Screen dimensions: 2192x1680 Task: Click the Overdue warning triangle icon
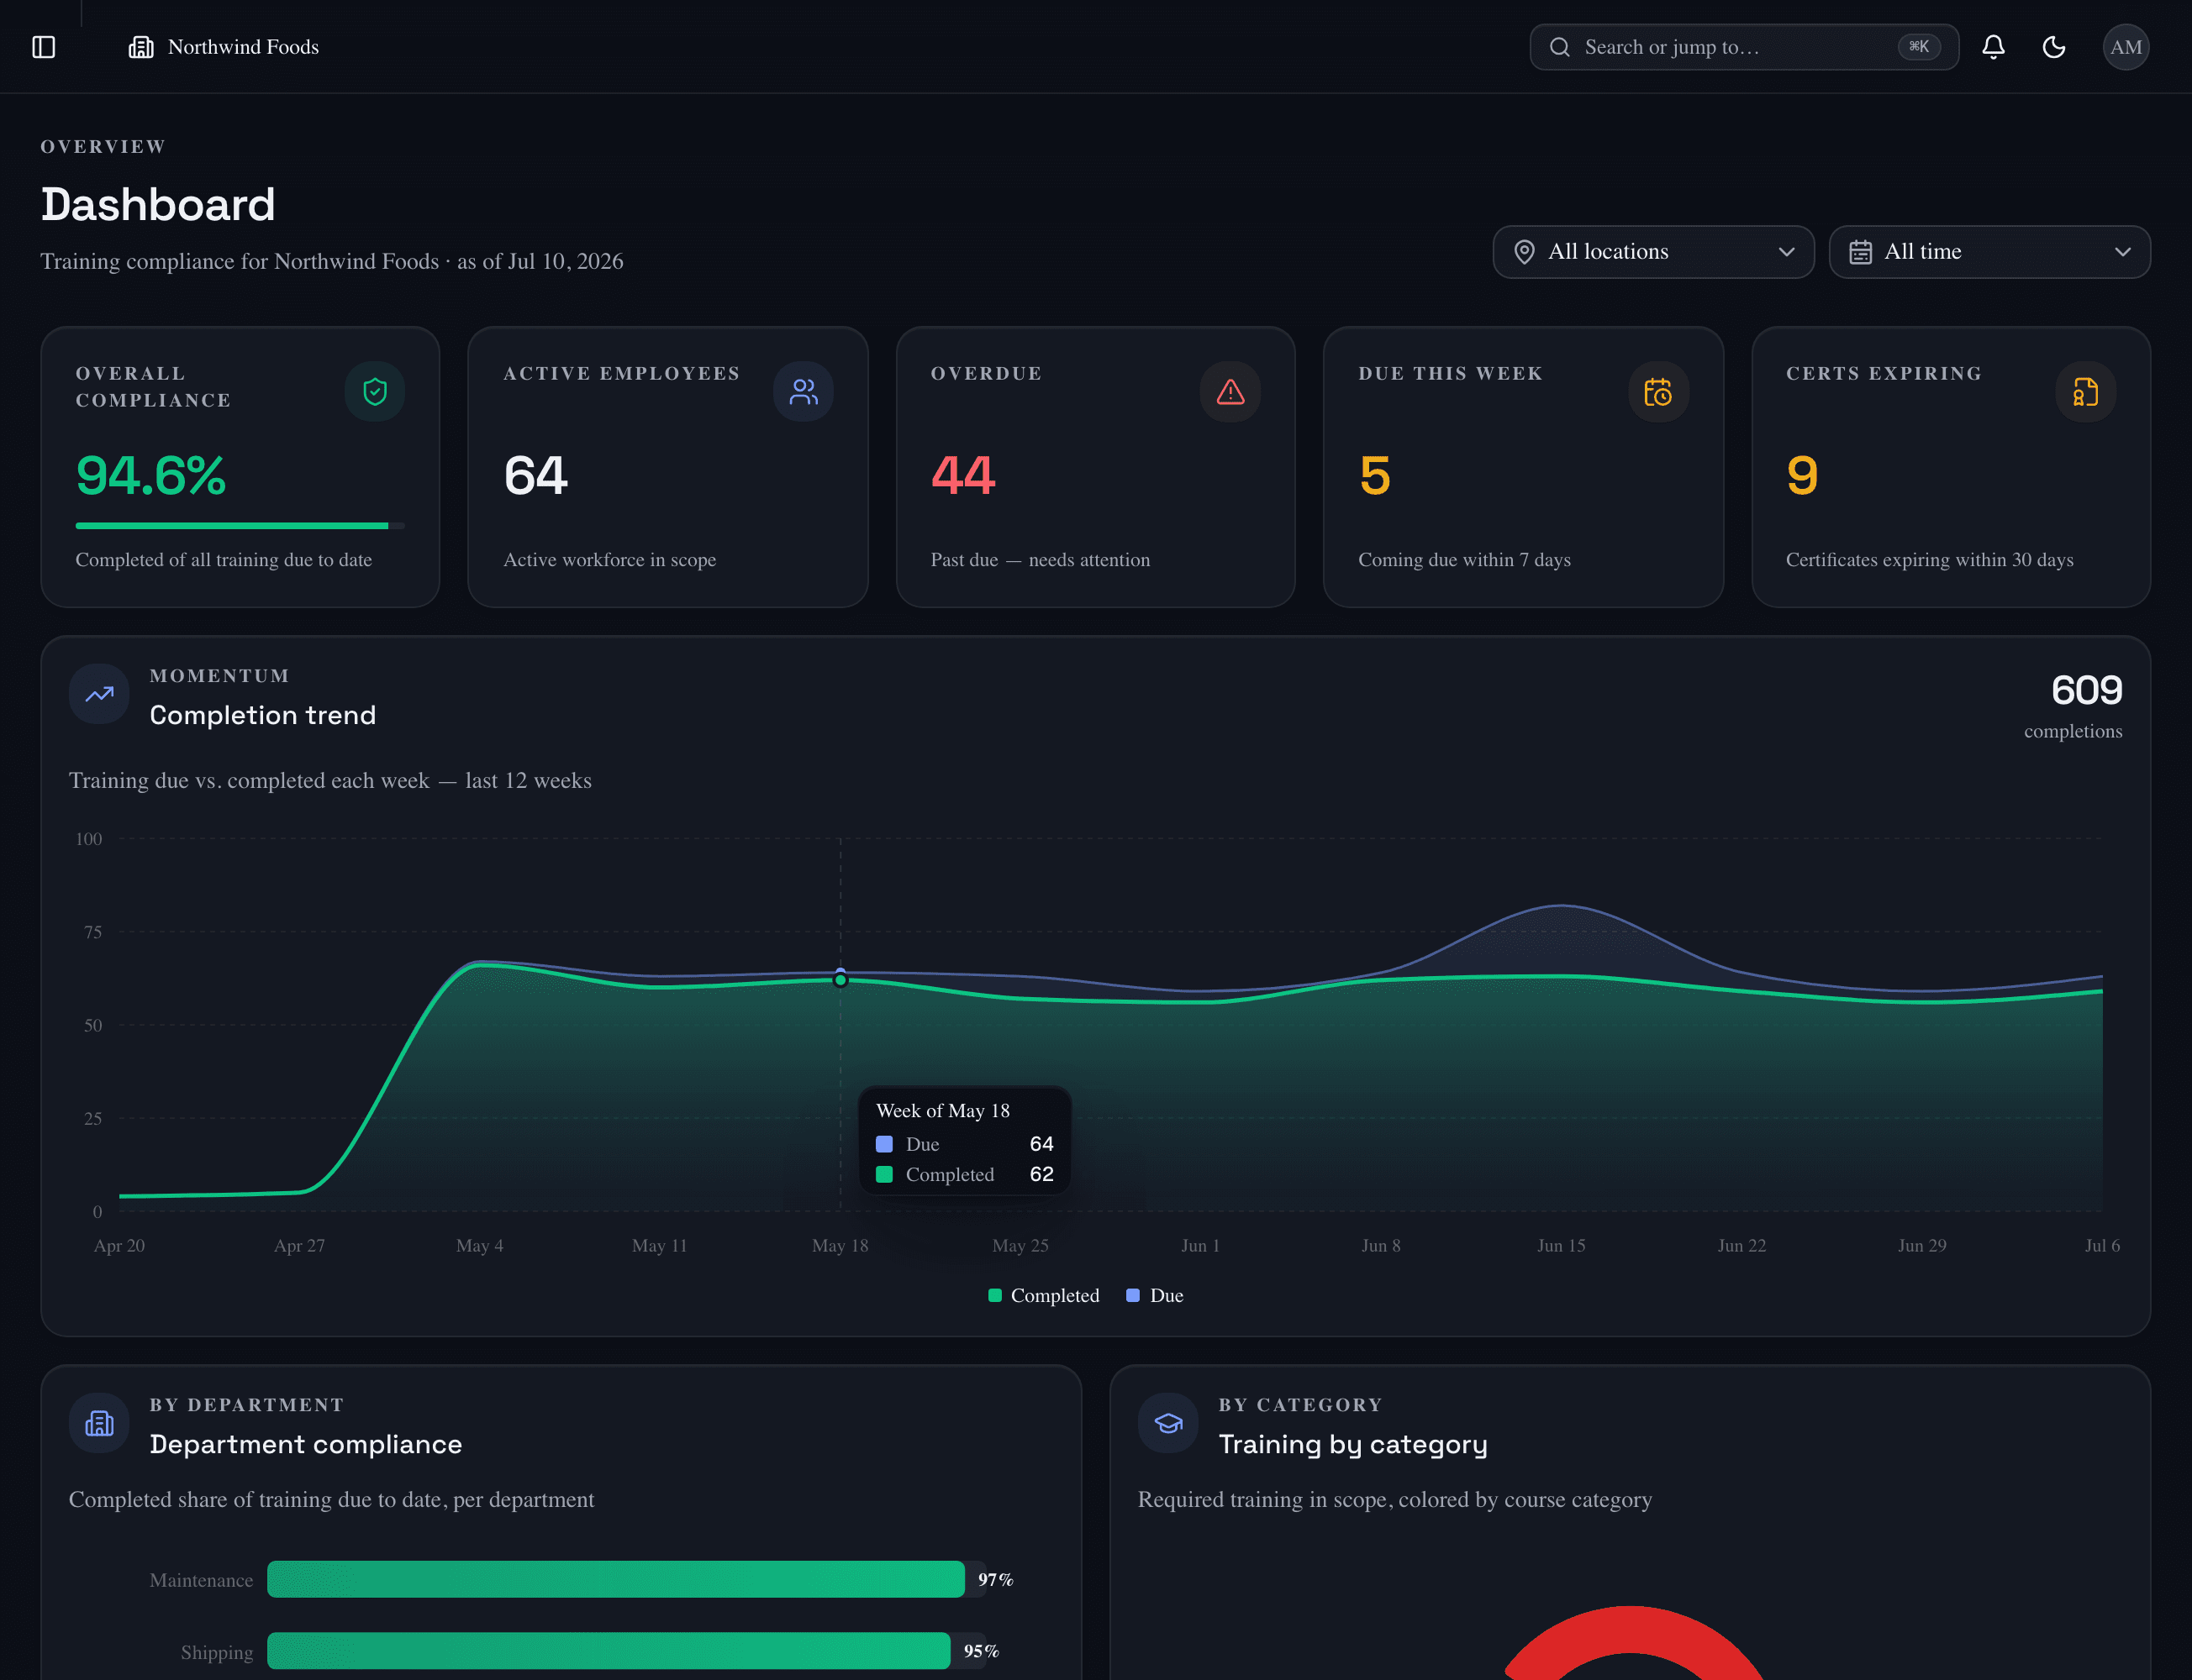point(1230,391)
